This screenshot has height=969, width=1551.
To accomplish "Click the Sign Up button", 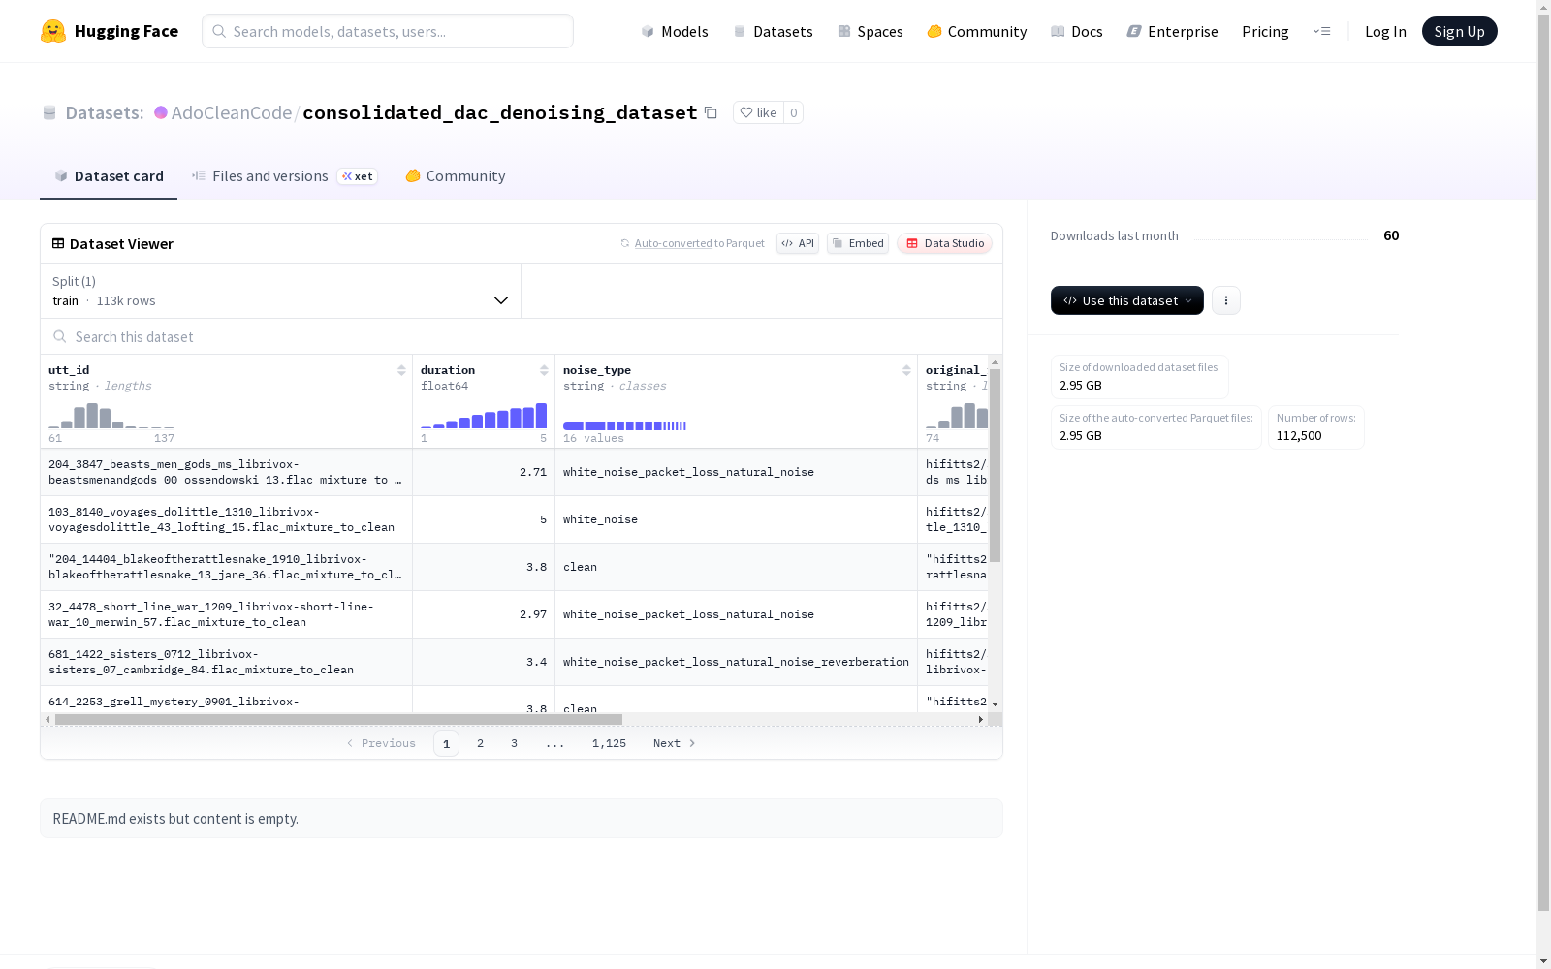I will (x=1460, y=31).
